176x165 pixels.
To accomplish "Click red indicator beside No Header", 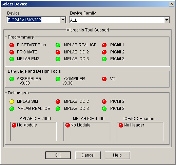I will click(121, 125).
